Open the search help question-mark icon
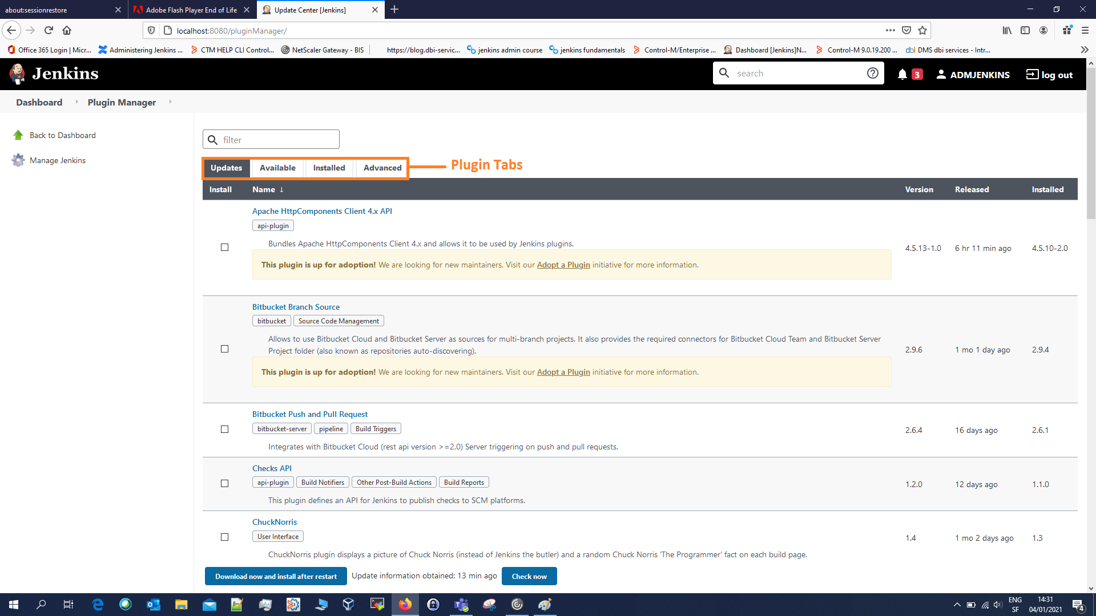The height and width of the screenshot is (616, 1096). point(872,73)
